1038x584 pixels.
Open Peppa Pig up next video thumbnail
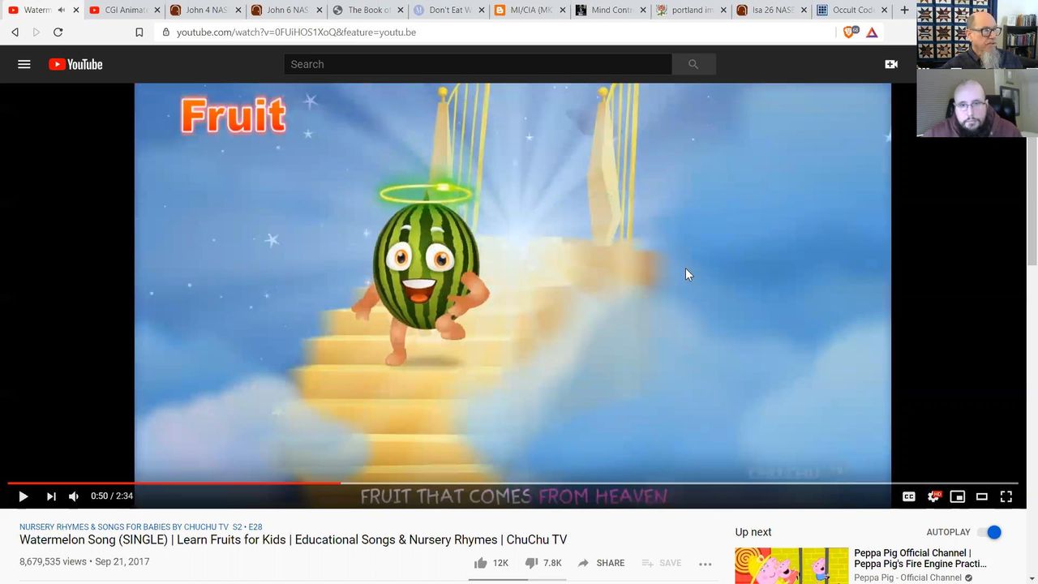click(x=791, y=566)
